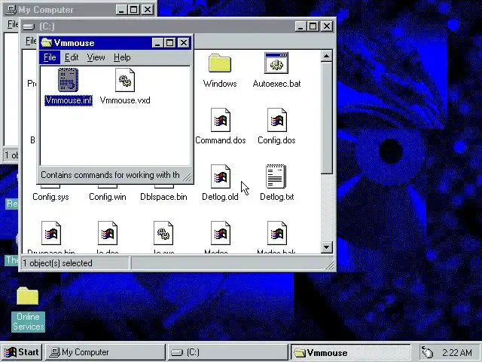
Task: Click the Vmmouse taskbar button
Action: 351,352
